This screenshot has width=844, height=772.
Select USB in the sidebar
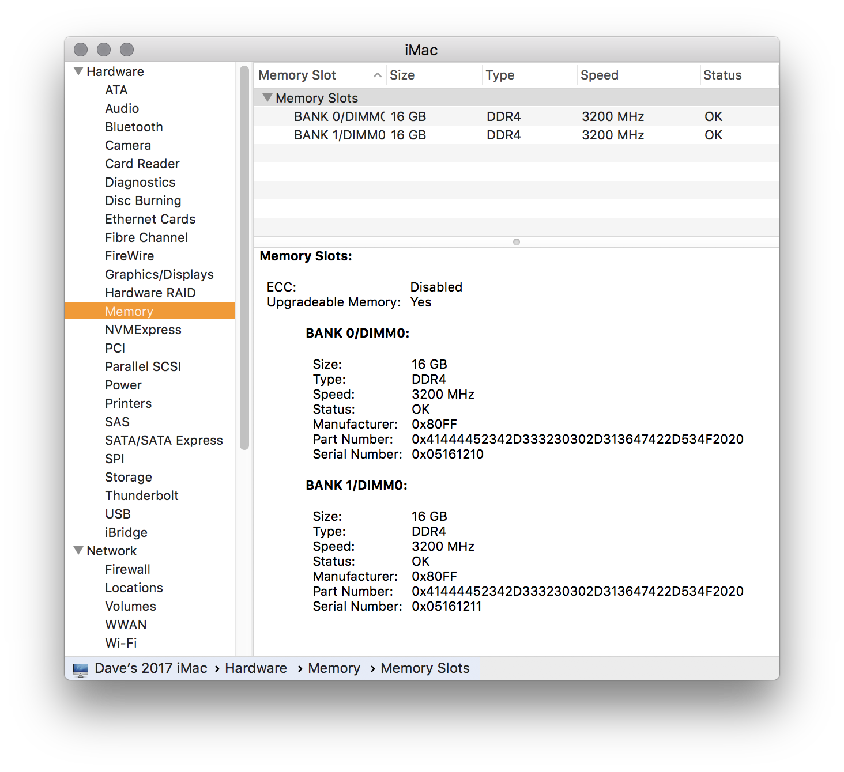pos(118,514)
